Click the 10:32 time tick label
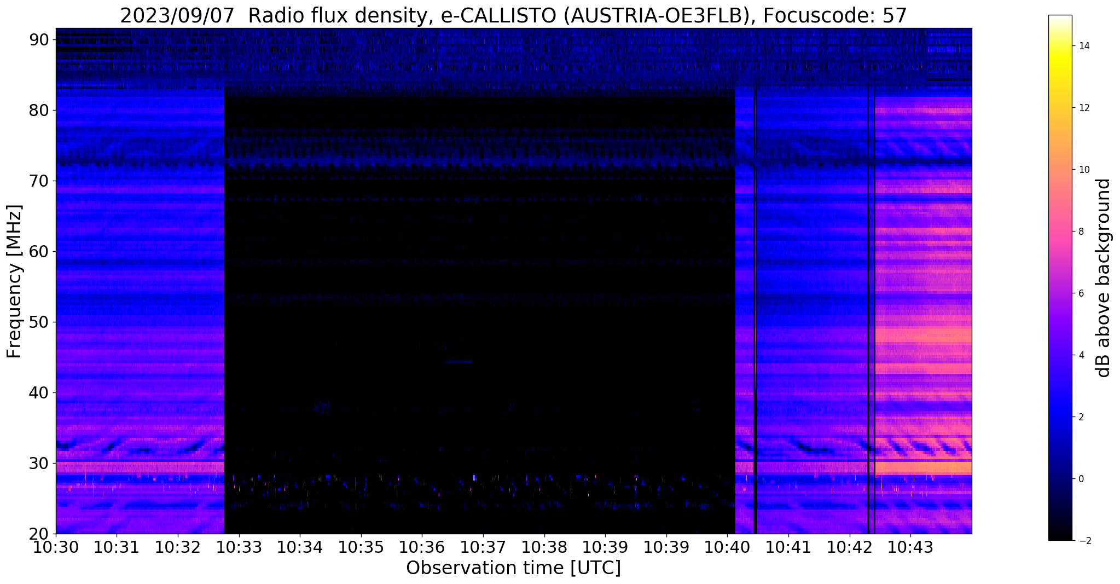Image resolution: width=1120 pixels, height=584 pixels. [x=178, y=546]
